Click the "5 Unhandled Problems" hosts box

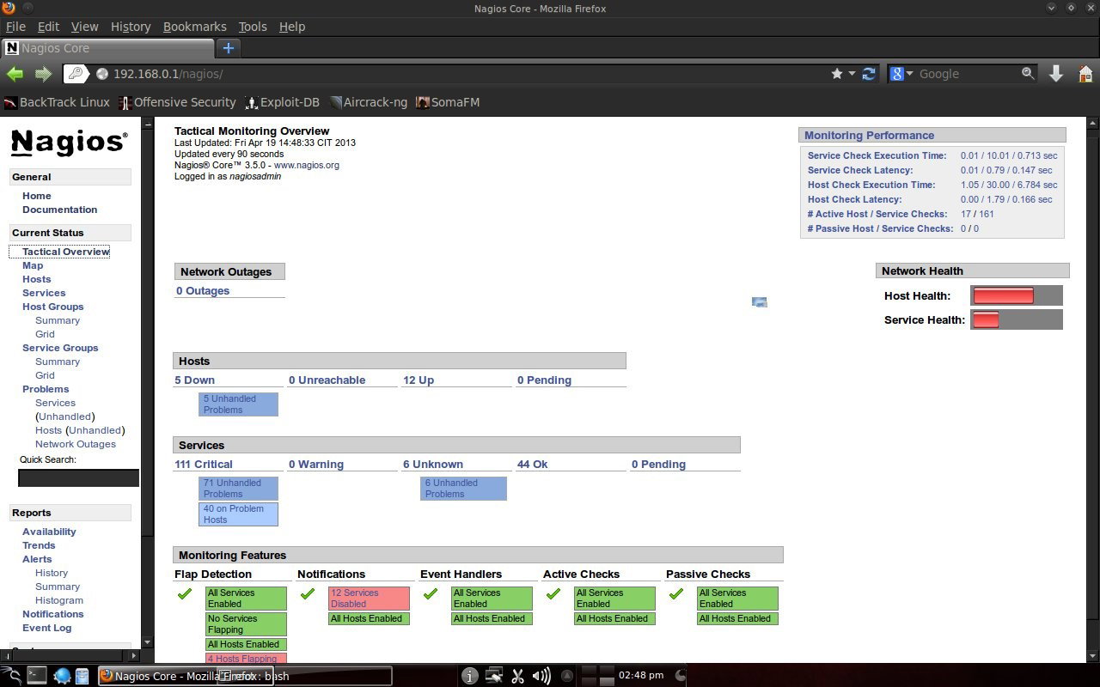[x=238, y=404]
